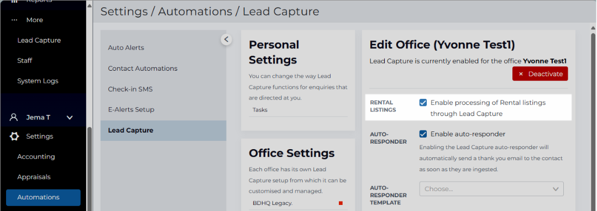Image resolution: width=597 pixels, height=211 pixels.
Task: Click the RENTAL LISTINGS label
Action: click(383, 106)
